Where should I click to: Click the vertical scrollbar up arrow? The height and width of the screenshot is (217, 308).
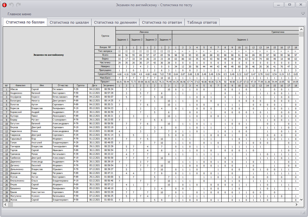tap(301, 29)
